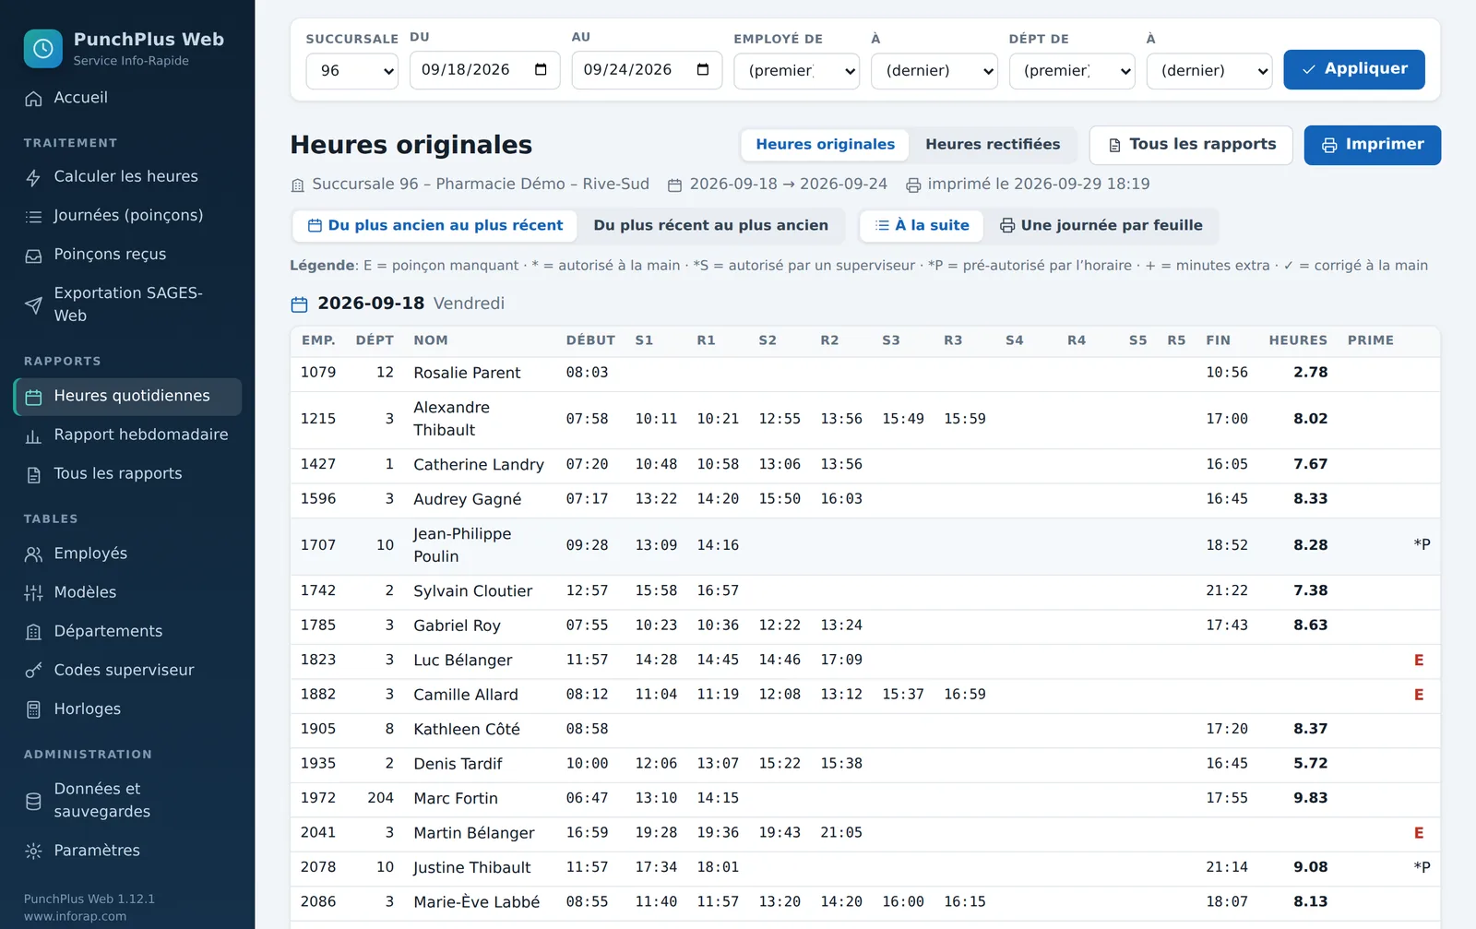Click the Calculer les heures lightning icon

tap(33, 177)
